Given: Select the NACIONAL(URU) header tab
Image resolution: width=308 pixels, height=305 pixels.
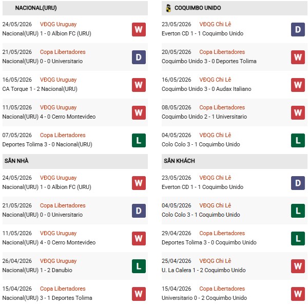Looking at the screenshot, I should (x=75, y=8).
